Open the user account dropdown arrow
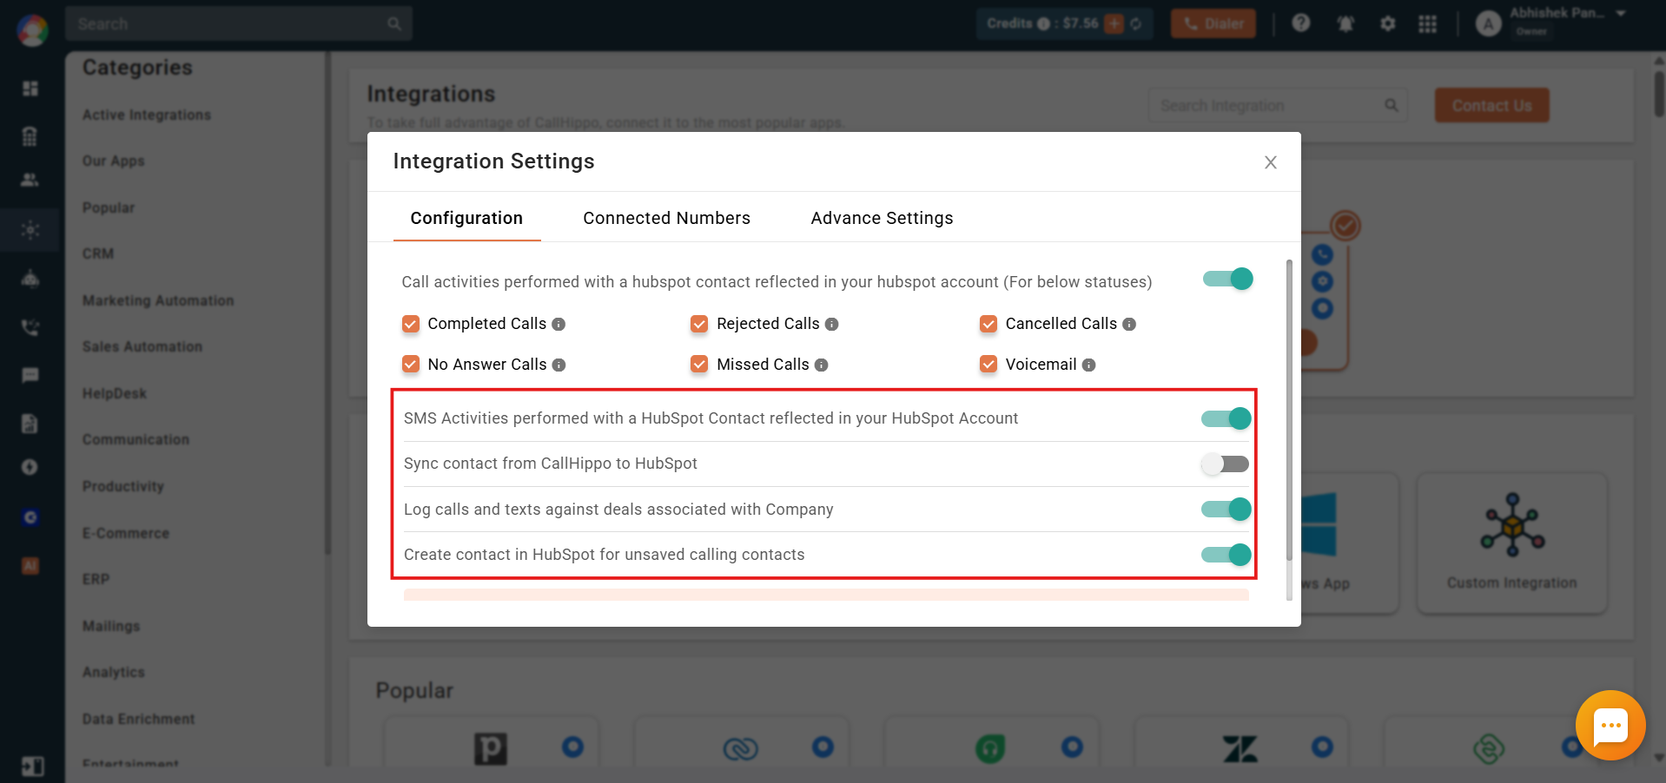The width and height of the screenshot is (1666, 783). [x=1621, y=14]
